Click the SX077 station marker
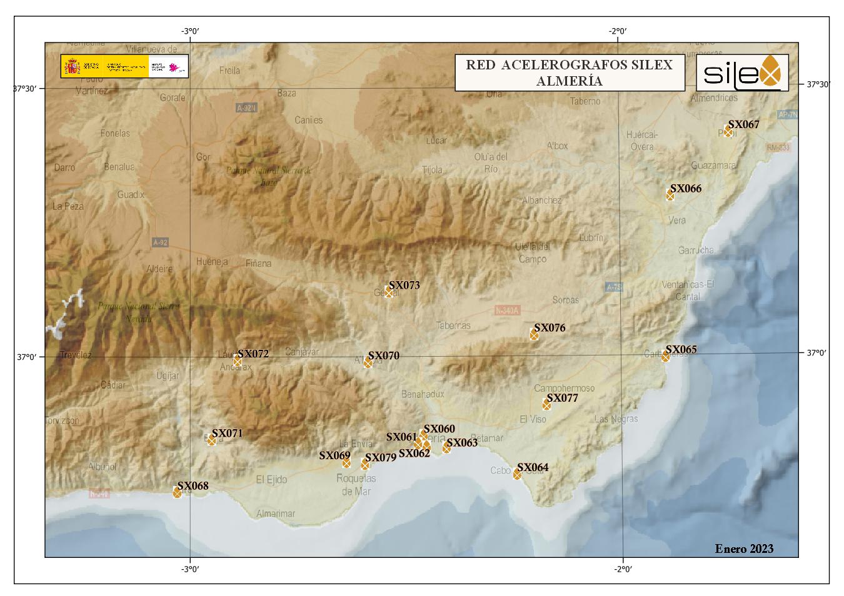The image size is (844, 596). pos(546,405)
